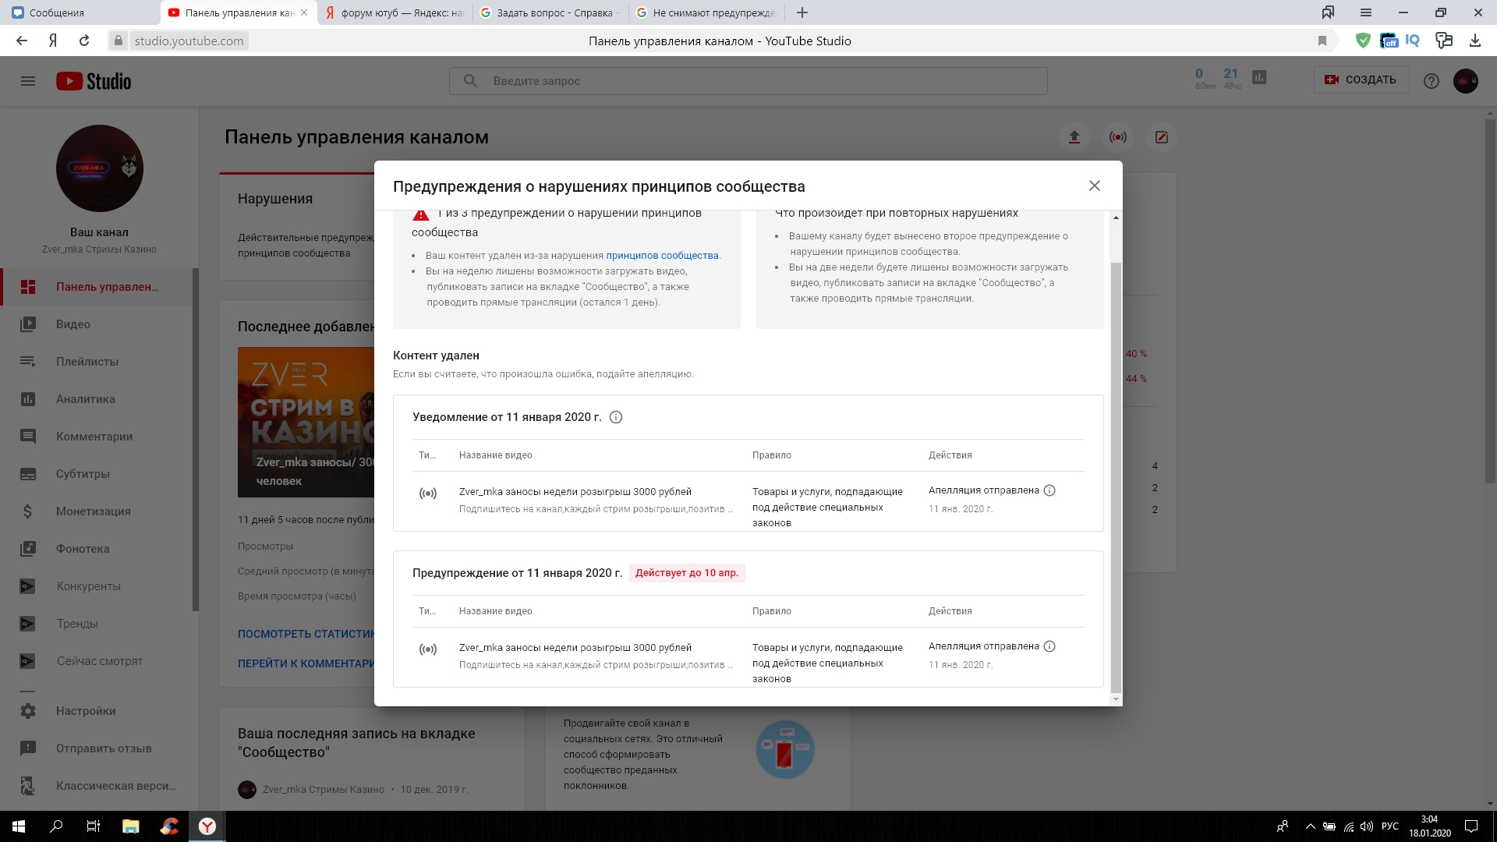Viewport: 1497px width, 842px height.
Task: Click the video title in the Предупреждение table
Action: (575, 648)
